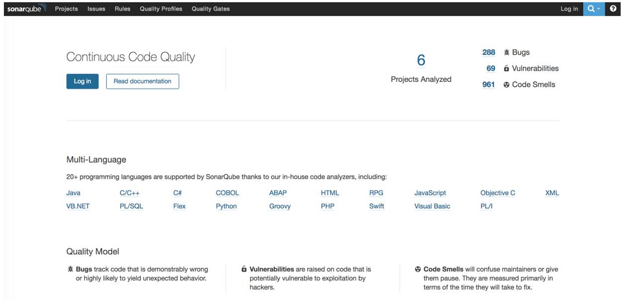Click the bold Code Smells word in Quality Model
Viewport: 624px width, 300px height.
[443, 269]
